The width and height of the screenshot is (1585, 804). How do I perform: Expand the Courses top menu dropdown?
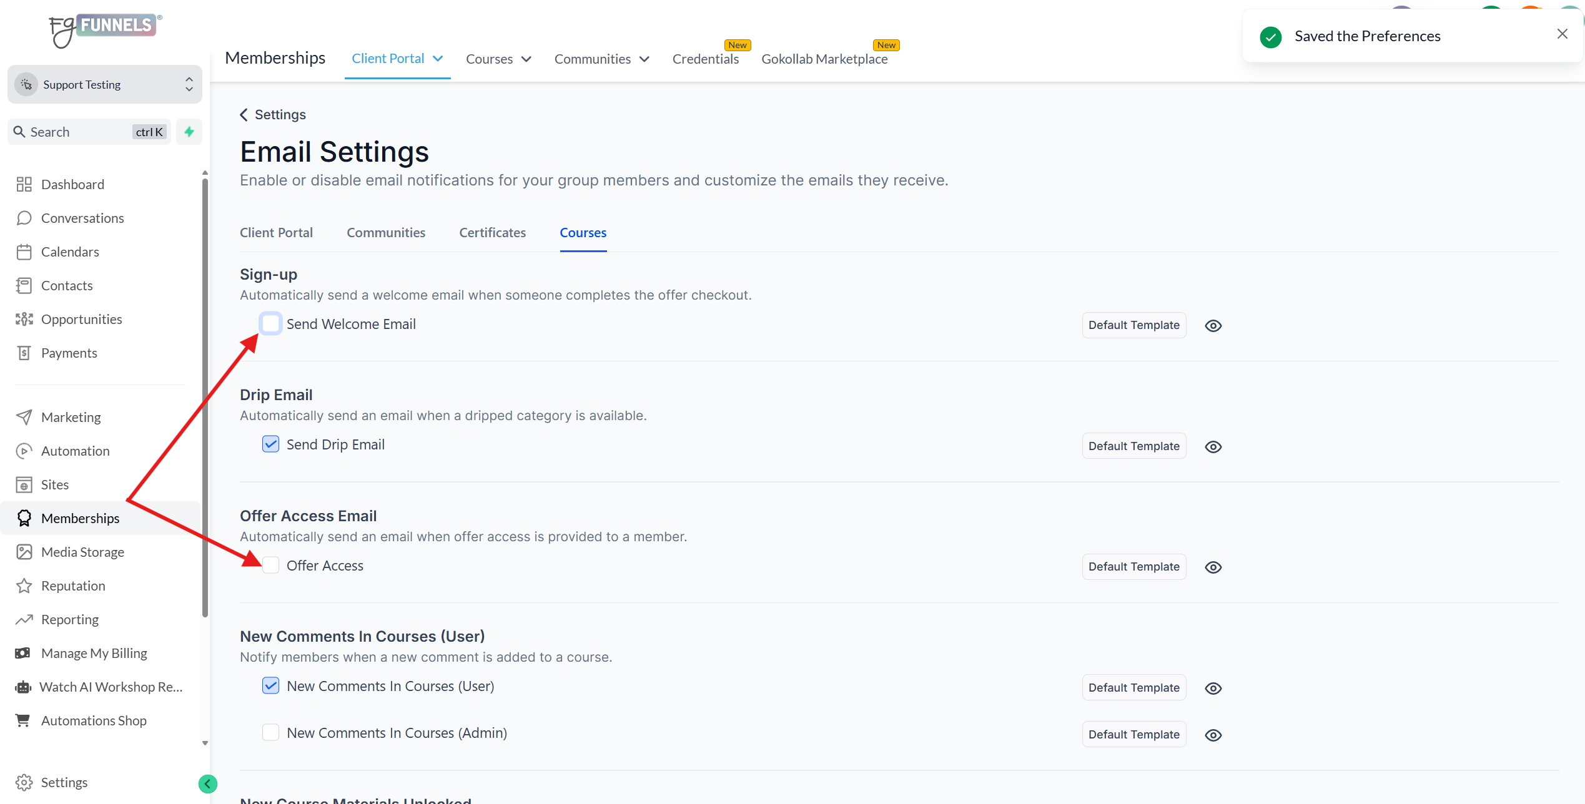[x=498, y=59]
